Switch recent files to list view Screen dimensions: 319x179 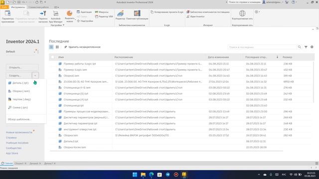tap(51, 47)
